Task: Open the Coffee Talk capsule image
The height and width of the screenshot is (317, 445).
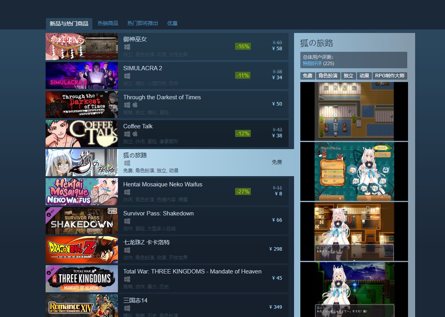Action: (82, 133)
